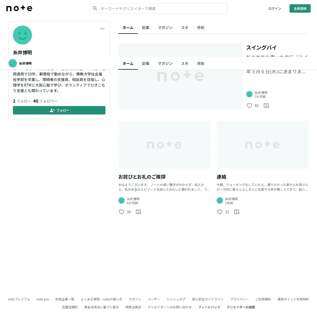This screenshot has width=317, height=321.
Task: Focus the keyword search input field
Action: point(158,8)
